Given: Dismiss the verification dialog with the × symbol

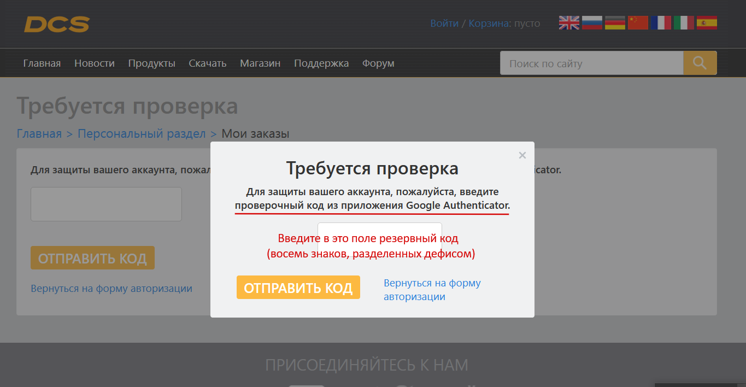Looking at the screenshot, I should pyautogui.click(x=522, y=155).
